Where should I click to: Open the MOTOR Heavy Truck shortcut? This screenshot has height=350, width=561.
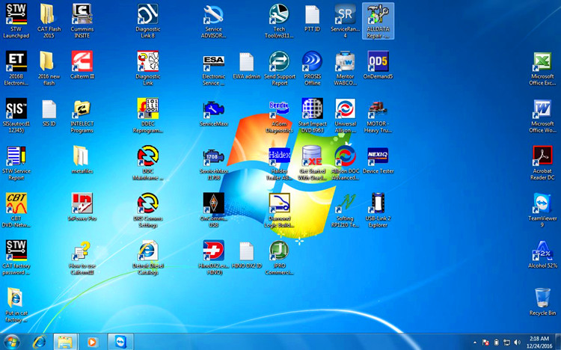[378, 116]
